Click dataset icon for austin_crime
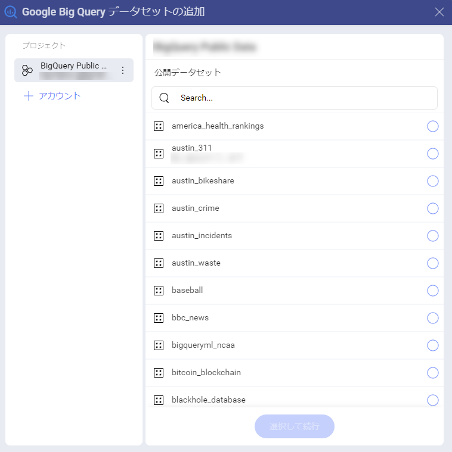The height and width of the screenshot is (452, 452). [159, 208]
